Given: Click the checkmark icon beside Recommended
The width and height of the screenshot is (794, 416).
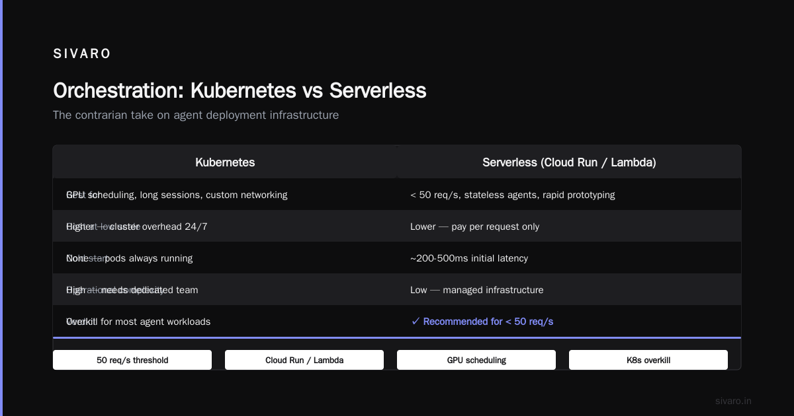Looking at the screenshot, I should click(416, 322).
